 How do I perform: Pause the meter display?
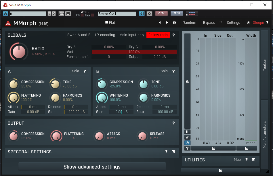187,132
